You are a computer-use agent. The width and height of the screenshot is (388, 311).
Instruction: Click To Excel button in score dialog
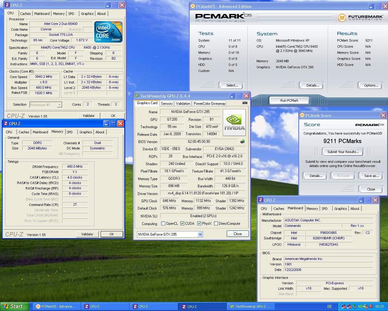(343, 176)
